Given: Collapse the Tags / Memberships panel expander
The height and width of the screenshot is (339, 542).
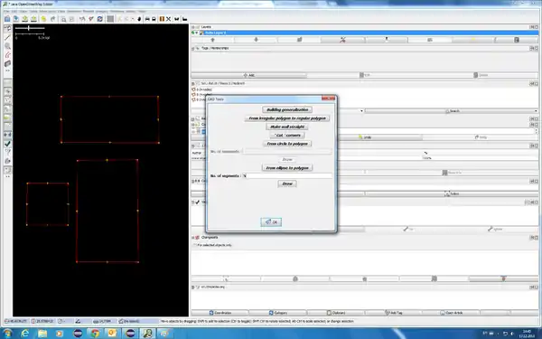Looking at the screenshot, I should [x=193, y=49].
